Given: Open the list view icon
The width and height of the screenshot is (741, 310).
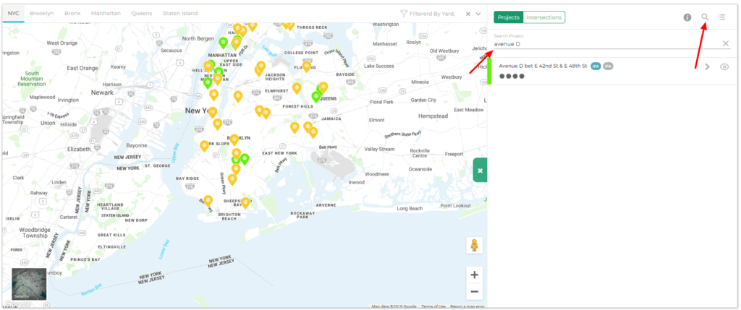Looking at the screenshot, I should (721, 17).
